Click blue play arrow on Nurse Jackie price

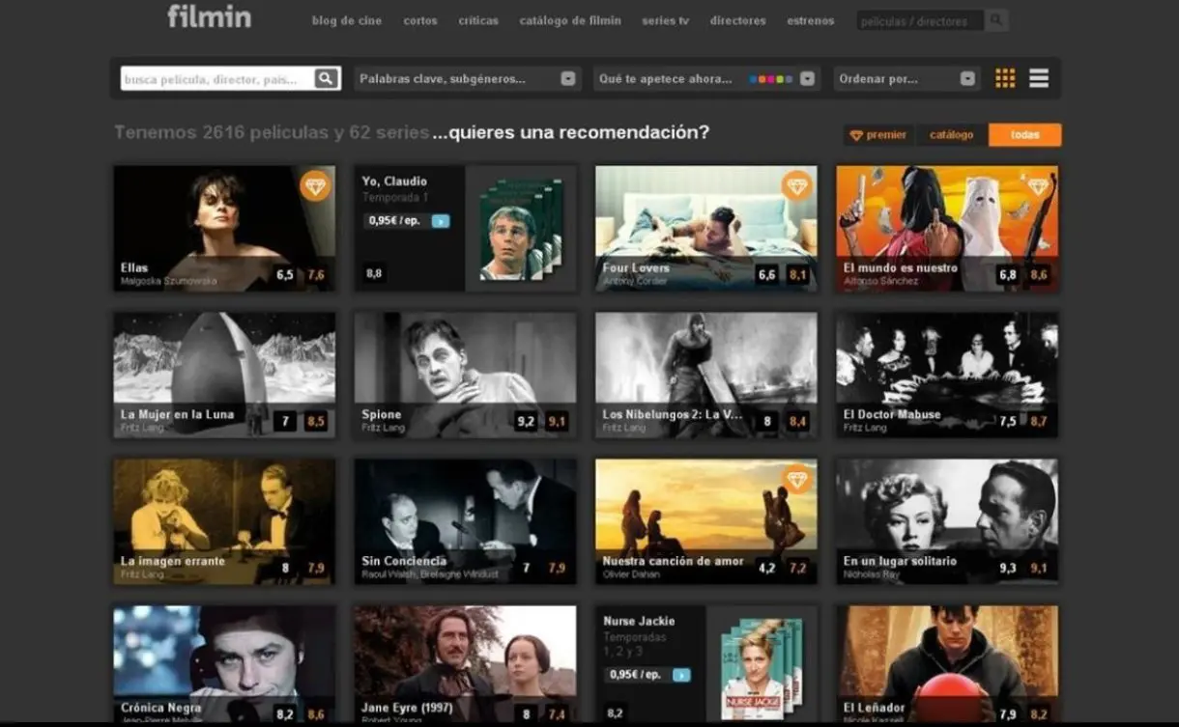(x=681, y=675)
